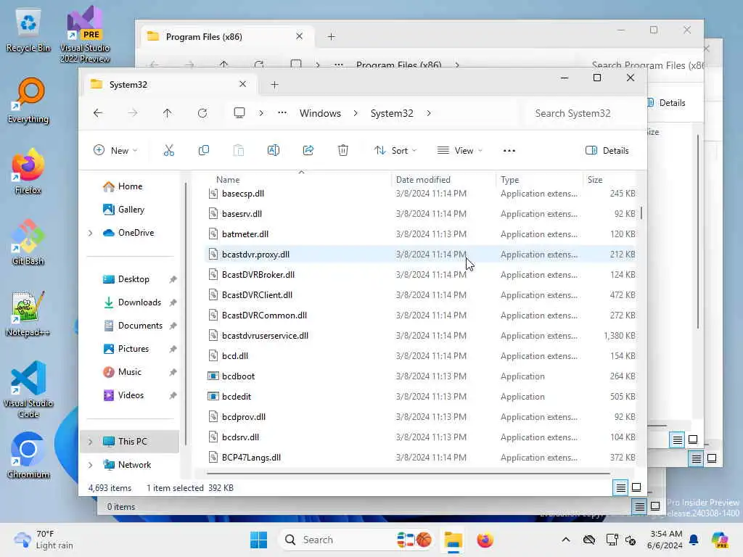Open File Explorer from the taskbar
Screen dimensions: 743x557
click(453, 540)
